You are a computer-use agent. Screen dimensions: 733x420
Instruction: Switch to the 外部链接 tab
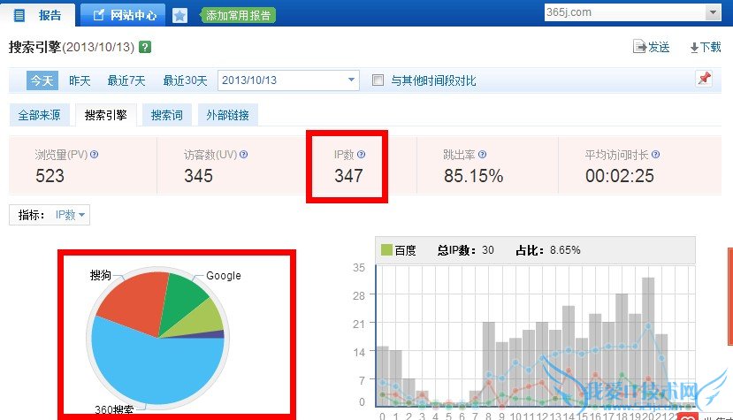(227, 115)
